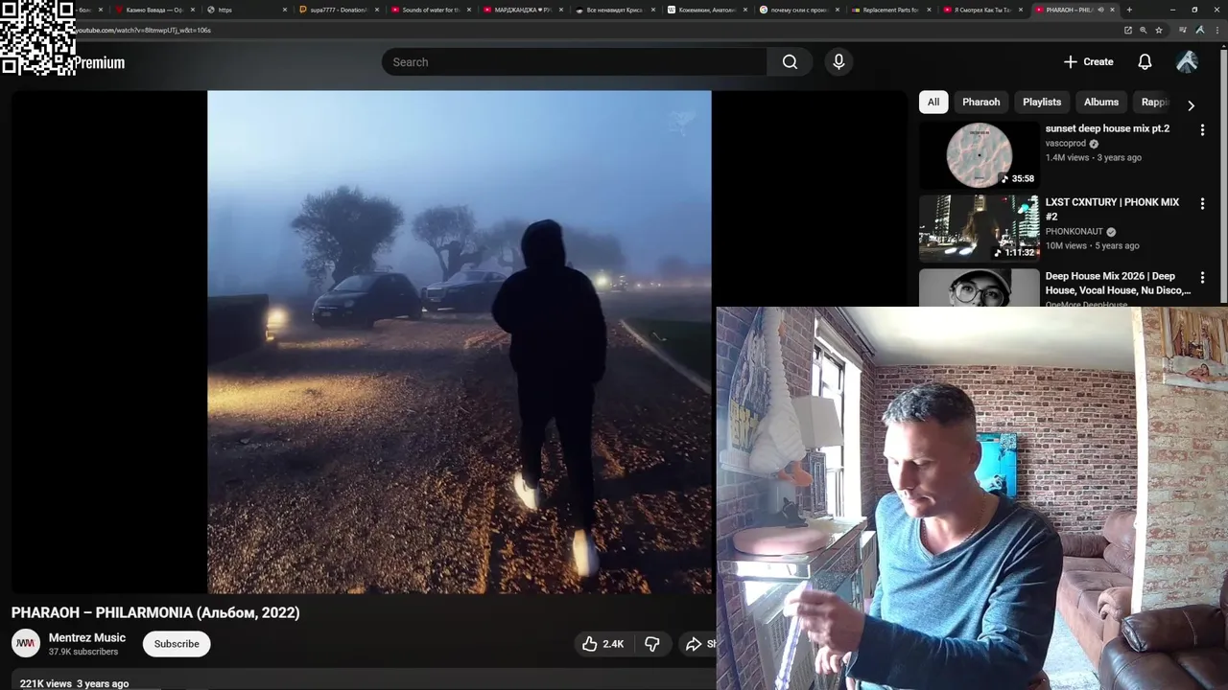This screenshot has height=690, width=1228.
Task: Click the 37.9K subscribers text
Action: (x=83, y=652)
